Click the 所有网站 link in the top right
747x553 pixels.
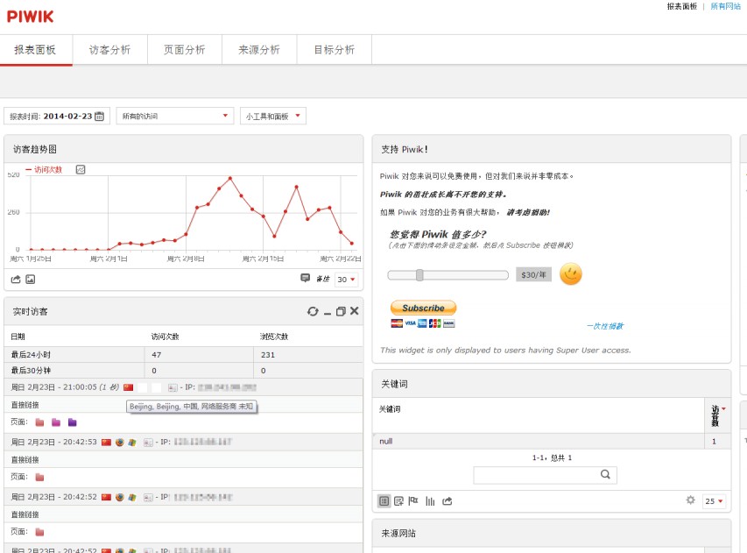[726, 6]
